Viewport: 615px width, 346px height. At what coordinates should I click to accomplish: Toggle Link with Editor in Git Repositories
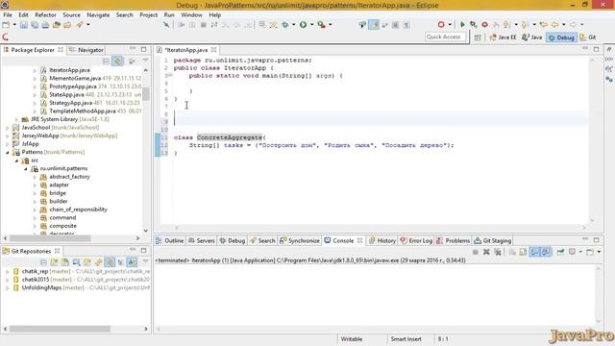(110, 262)
